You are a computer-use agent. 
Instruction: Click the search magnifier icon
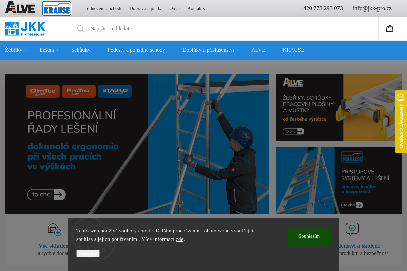pyautogui.click(x=81, y=29)
